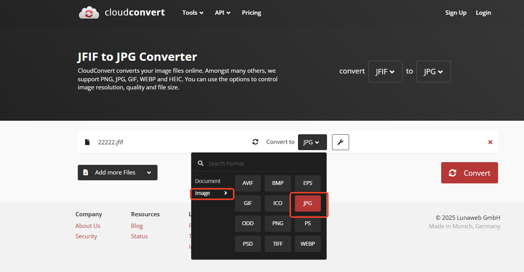Open the About Us footer link
The width and height of the screenshot is (524, 272).
(x=88, y=226)
